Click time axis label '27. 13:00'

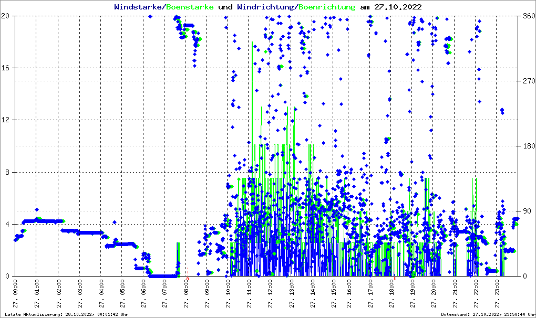[x=292, y=293]
